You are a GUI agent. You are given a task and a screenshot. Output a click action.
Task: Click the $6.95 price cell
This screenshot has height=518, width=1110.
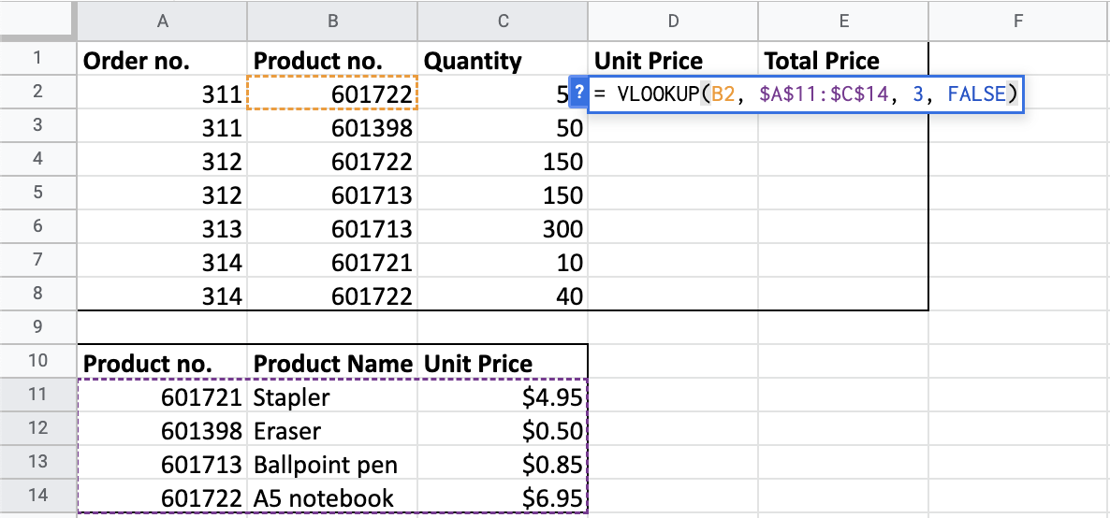pos(503,496)
